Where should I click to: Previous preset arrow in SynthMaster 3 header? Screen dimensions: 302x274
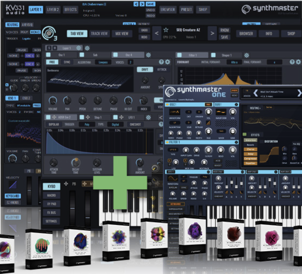[157, 33]
